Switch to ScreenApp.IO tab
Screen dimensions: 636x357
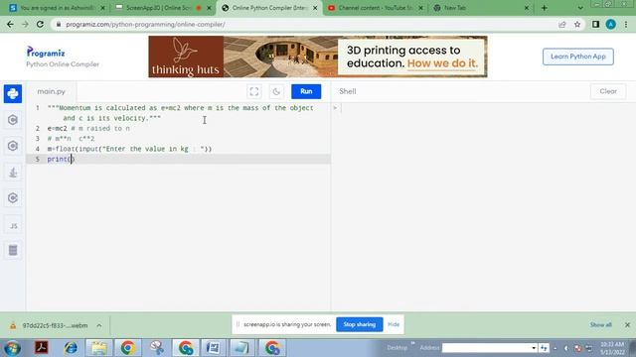click(162, 8)
